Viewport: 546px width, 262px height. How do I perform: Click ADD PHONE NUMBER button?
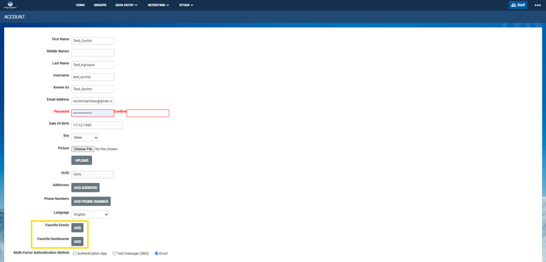91,201
